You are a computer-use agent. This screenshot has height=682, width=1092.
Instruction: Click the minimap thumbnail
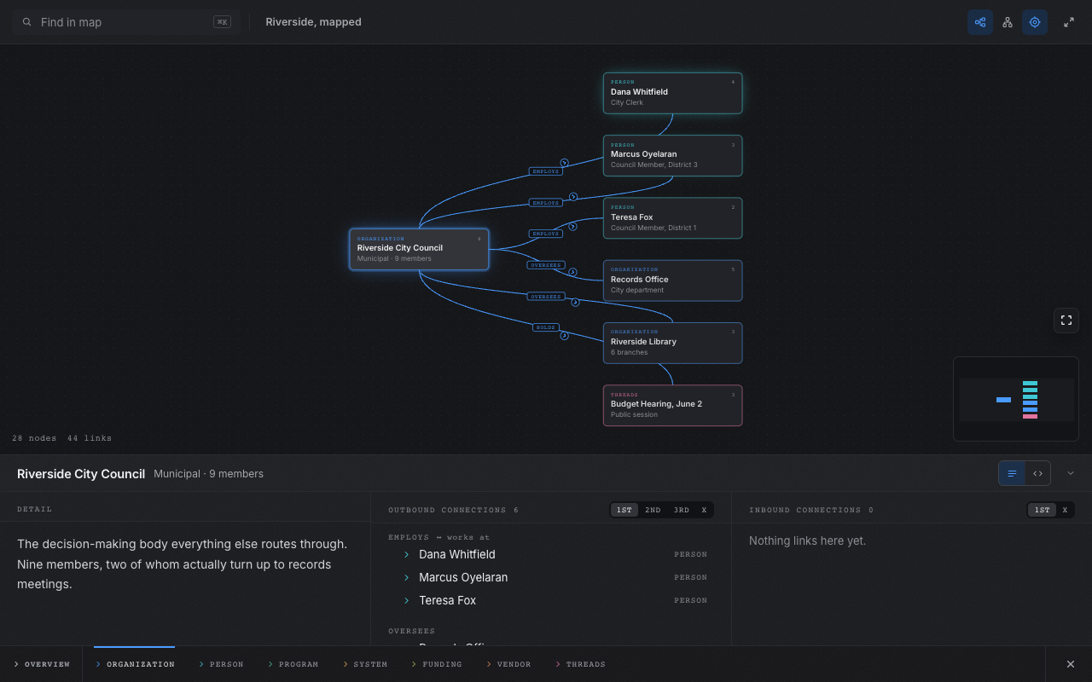[1016, 399]
